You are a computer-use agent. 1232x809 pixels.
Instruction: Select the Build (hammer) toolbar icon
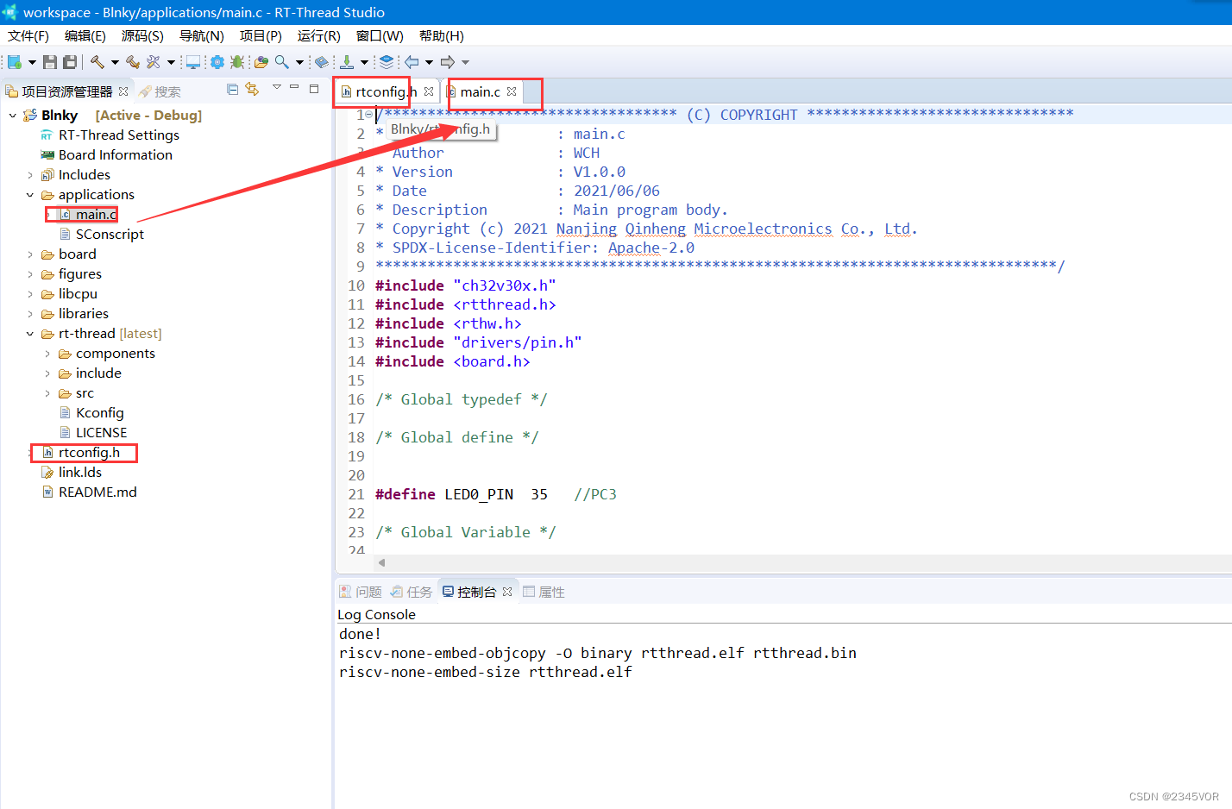coord(96,61)
